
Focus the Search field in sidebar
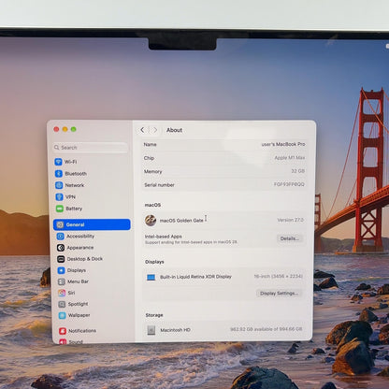pos(90,148)
